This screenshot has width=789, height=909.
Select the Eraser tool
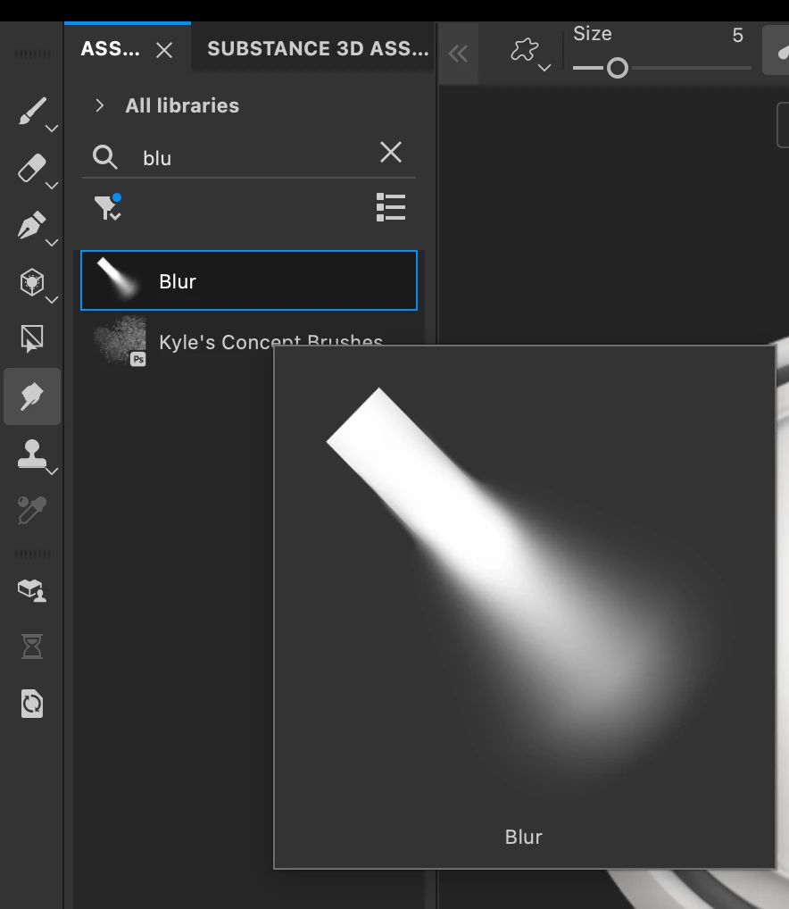click(x=31, y=168)
